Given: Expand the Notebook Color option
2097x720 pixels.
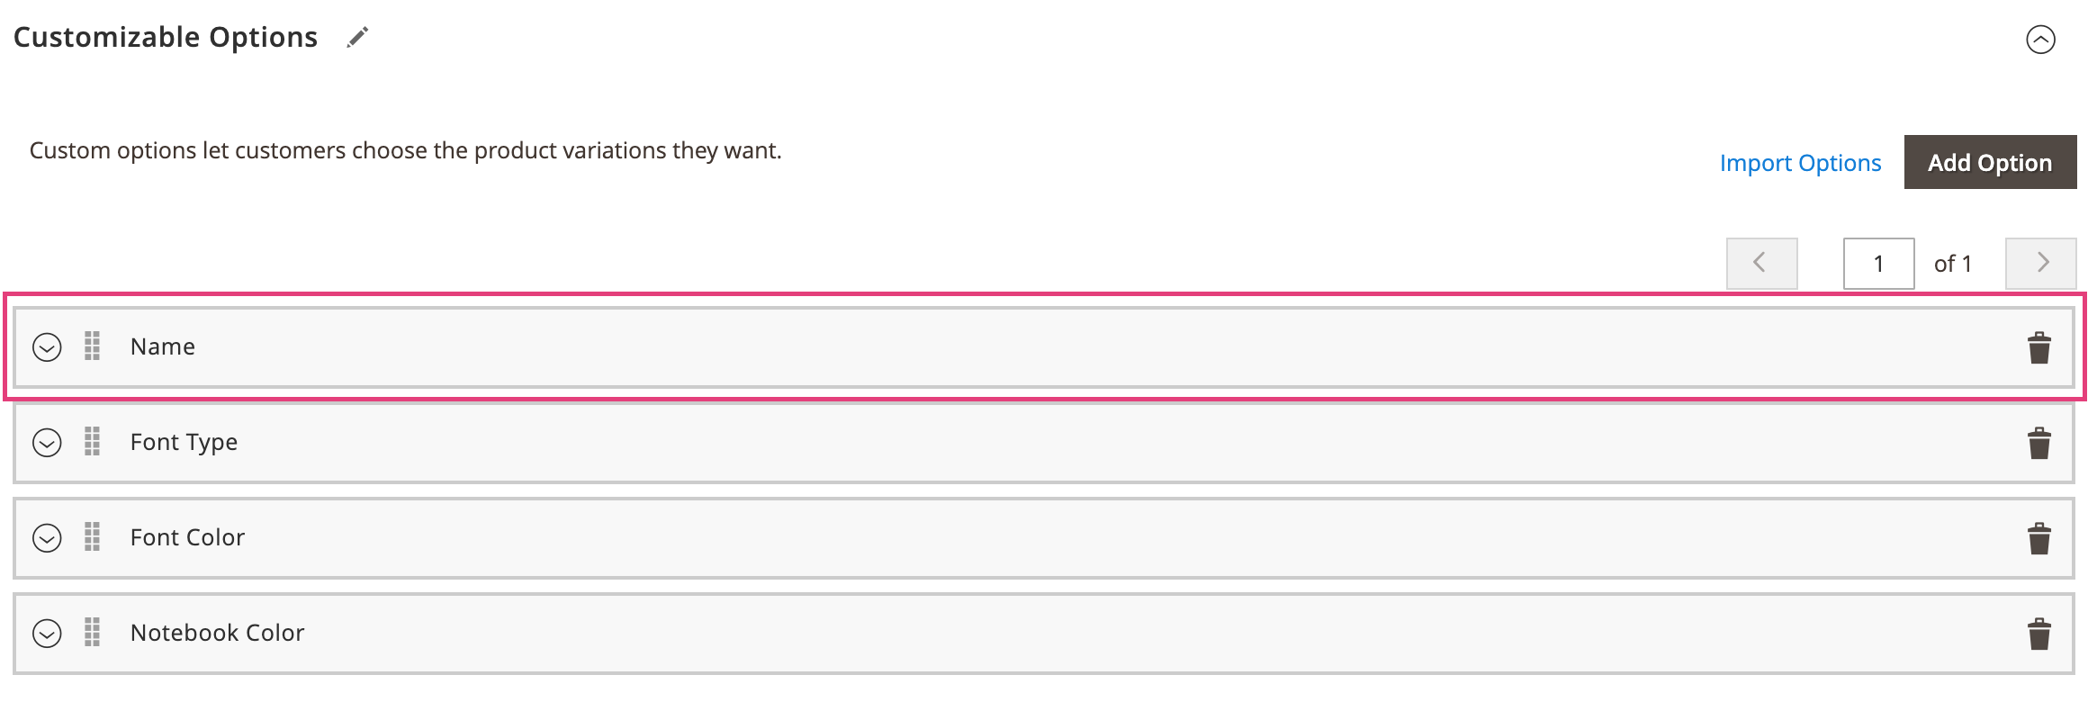Looking at the screenshot, I should tap(47, 634).
